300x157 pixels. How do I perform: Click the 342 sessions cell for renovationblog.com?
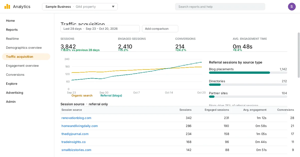[188, 118]
